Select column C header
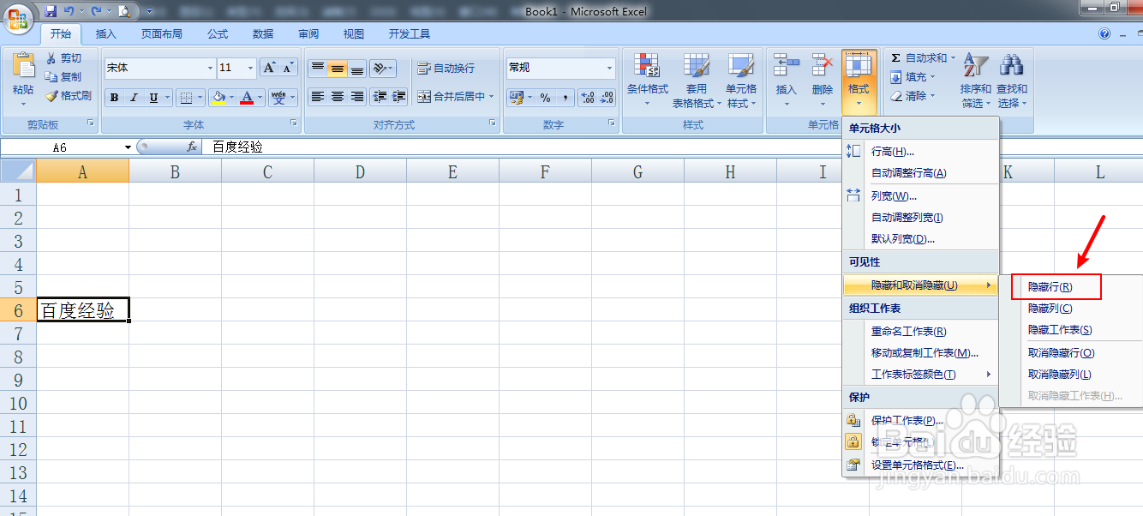The height and width of the screenshot is (516, 1143). 267,172
